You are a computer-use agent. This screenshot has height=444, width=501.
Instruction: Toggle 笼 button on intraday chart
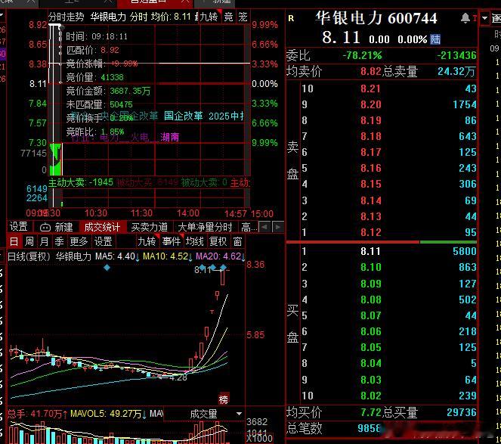(243, 17)
